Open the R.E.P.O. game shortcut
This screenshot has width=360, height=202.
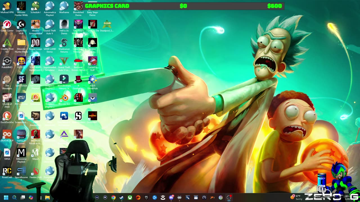[x=21, y=63]
